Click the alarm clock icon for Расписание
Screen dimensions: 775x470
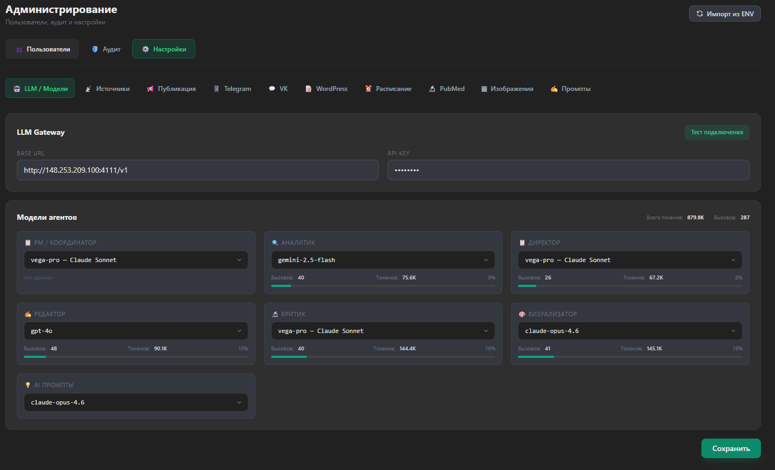369,89
